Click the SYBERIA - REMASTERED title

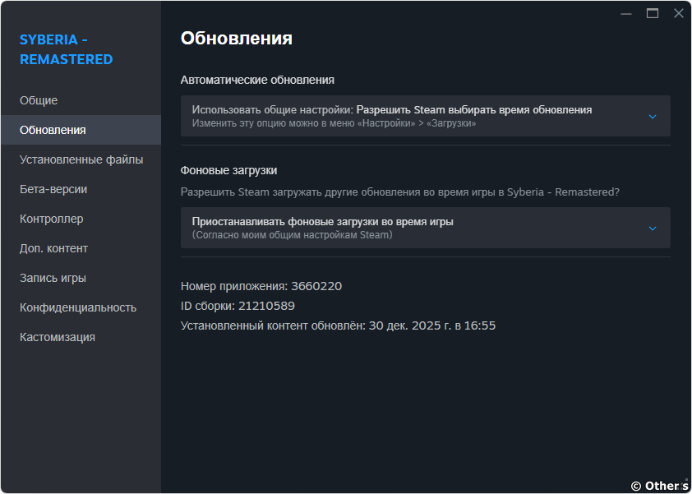point(66,49)
